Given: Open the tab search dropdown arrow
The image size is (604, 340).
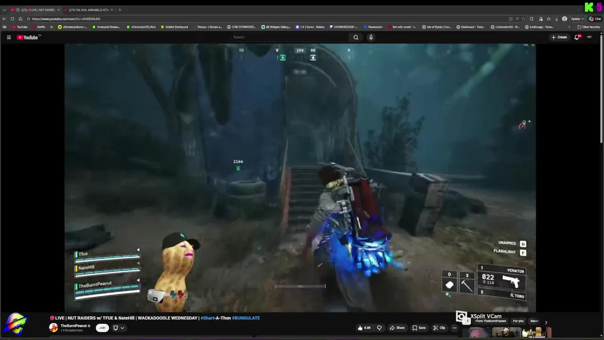Looking at the screenshot, I should [x=4, y=10].
